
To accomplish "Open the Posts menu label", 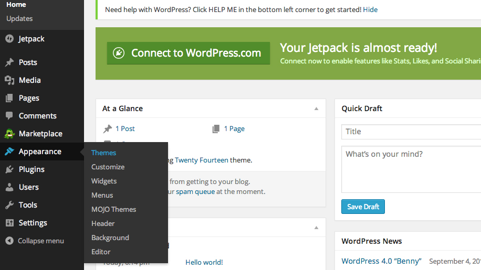I will pos(28,62).
